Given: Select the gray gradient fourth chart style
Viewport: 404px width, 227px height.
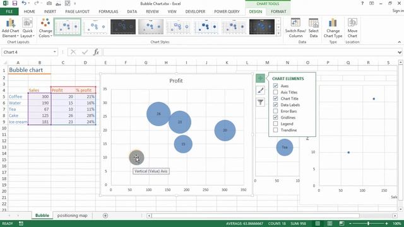Looking at the screenshot, I should pos(151,26).
